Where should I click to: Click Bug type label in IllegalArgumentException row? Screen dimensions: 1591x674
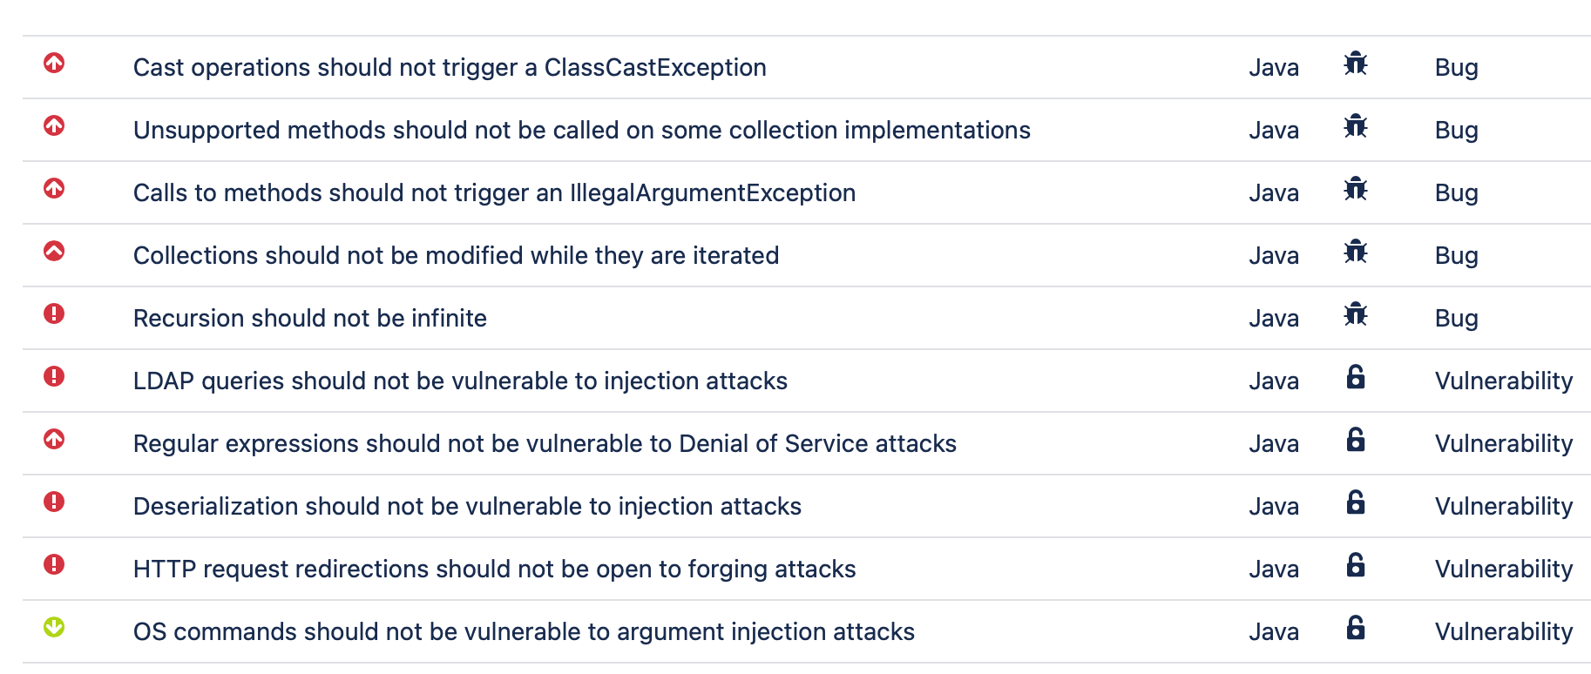pyautogui.click(x=1457, y=193)
